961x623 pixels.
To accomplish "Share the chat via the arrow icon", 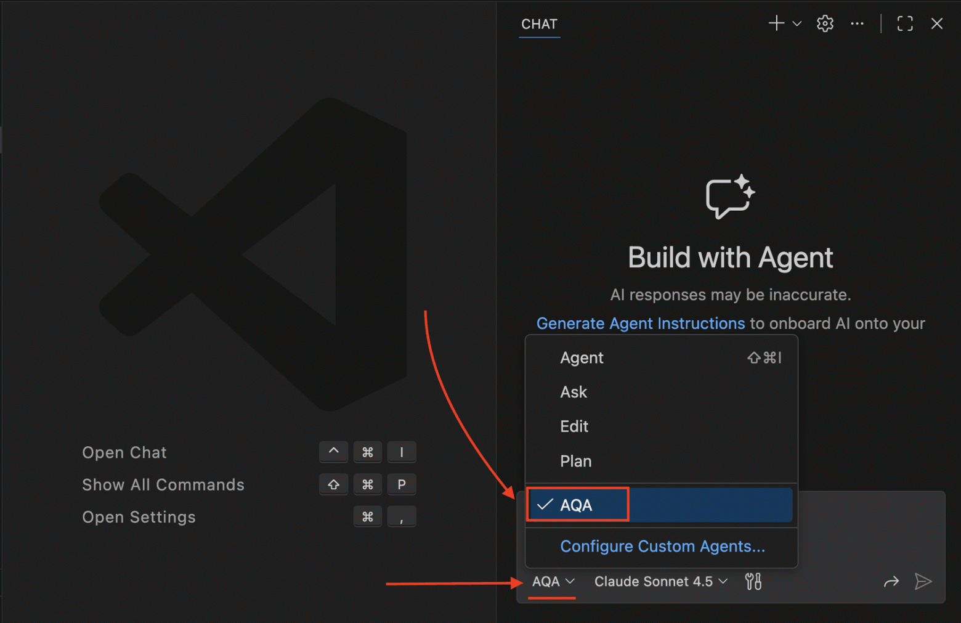I will coord(891,581).
